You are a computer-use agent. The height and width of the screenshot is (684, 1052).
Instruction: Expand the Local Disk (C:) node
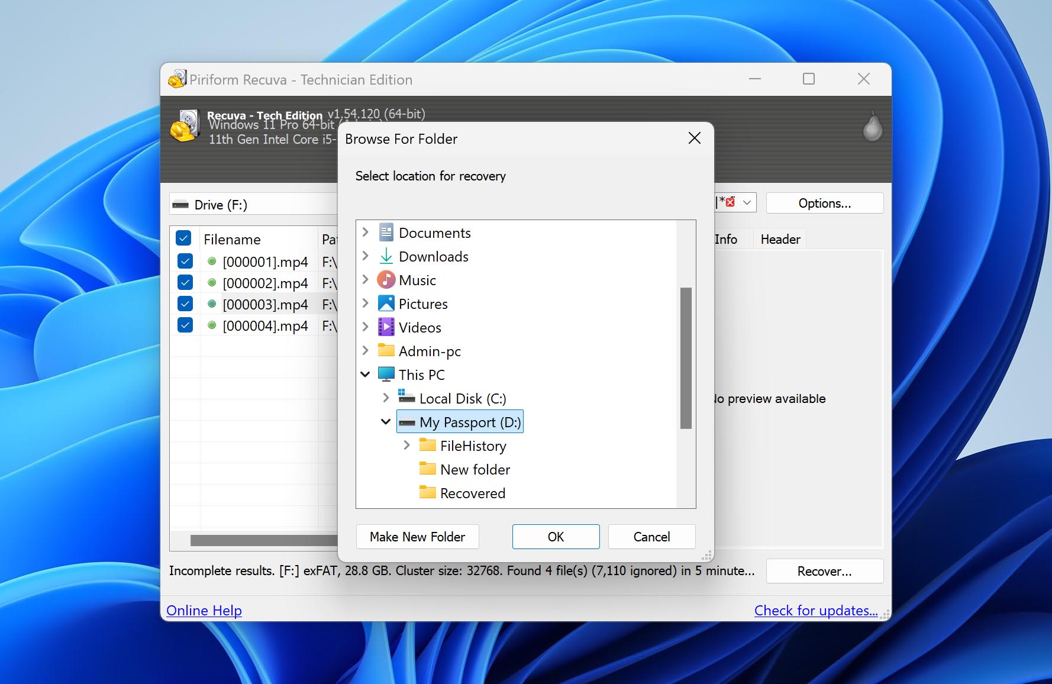click(x=386, y=398)
